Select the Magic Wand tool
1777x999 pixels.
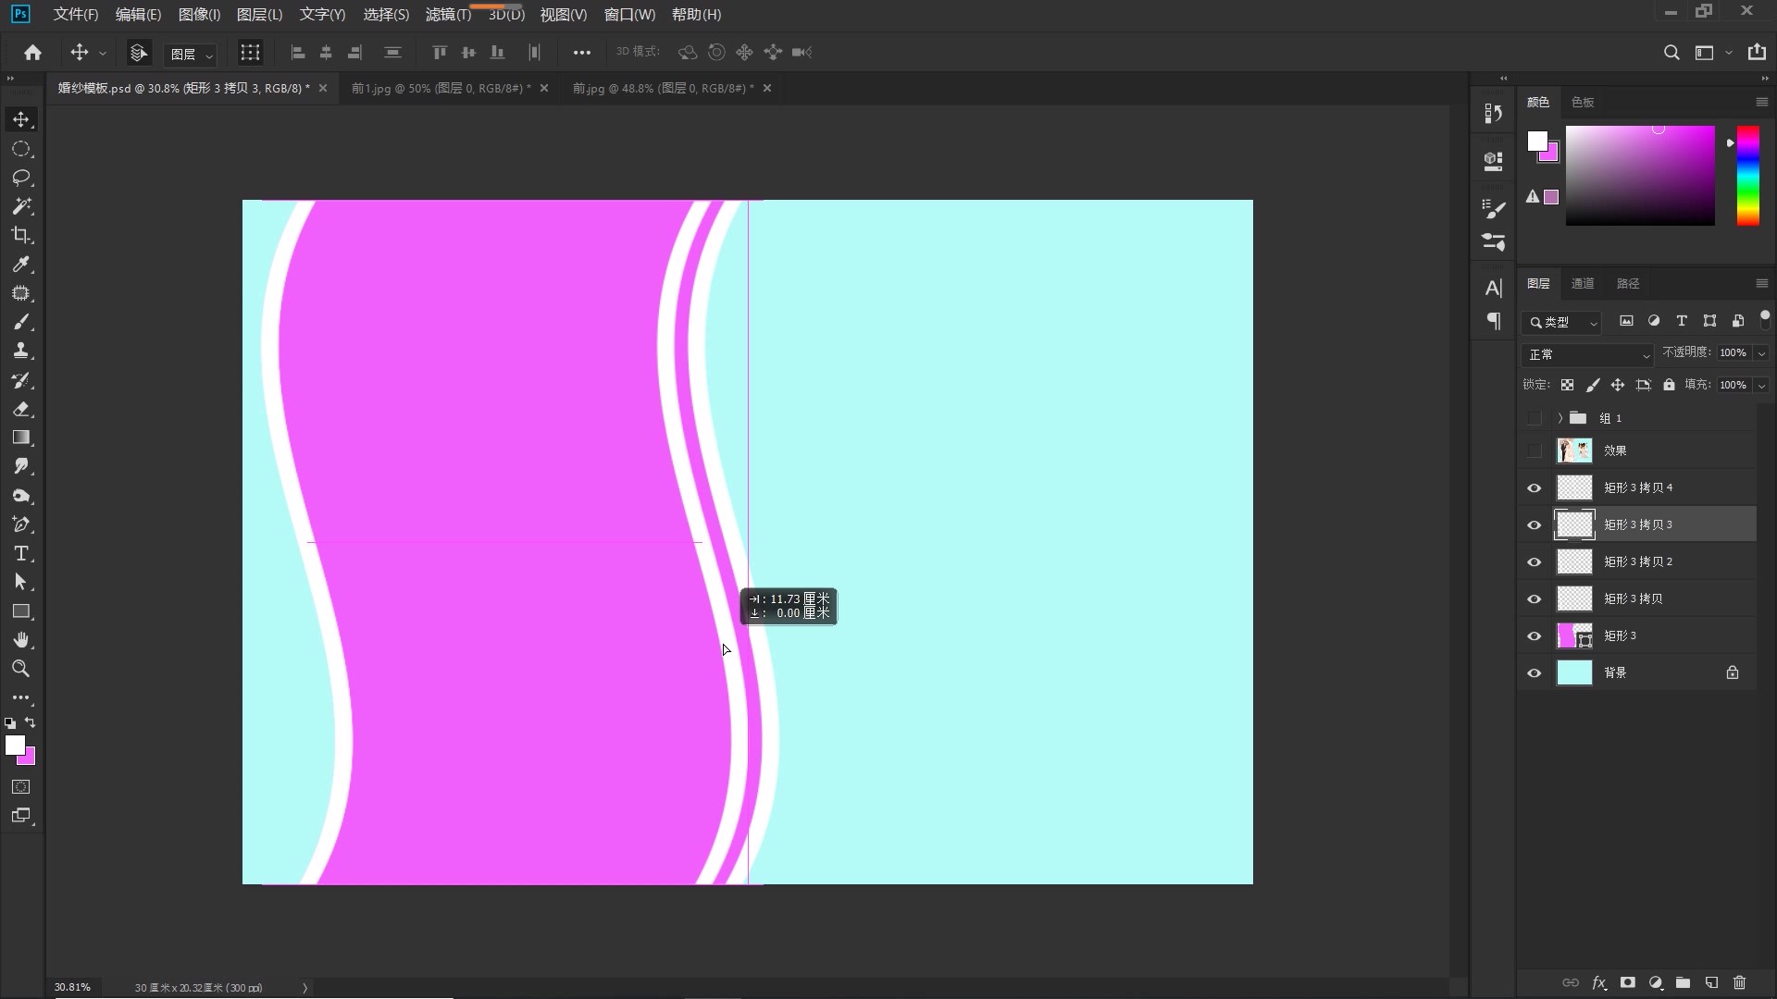(x=21, y=206)
